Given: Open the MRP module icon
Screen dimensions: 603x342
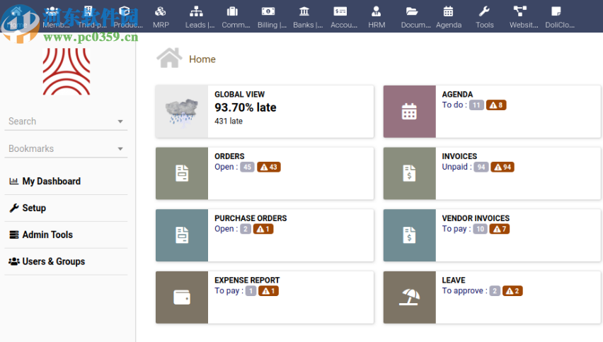Looking at the screenshot, I should [161, 12].
